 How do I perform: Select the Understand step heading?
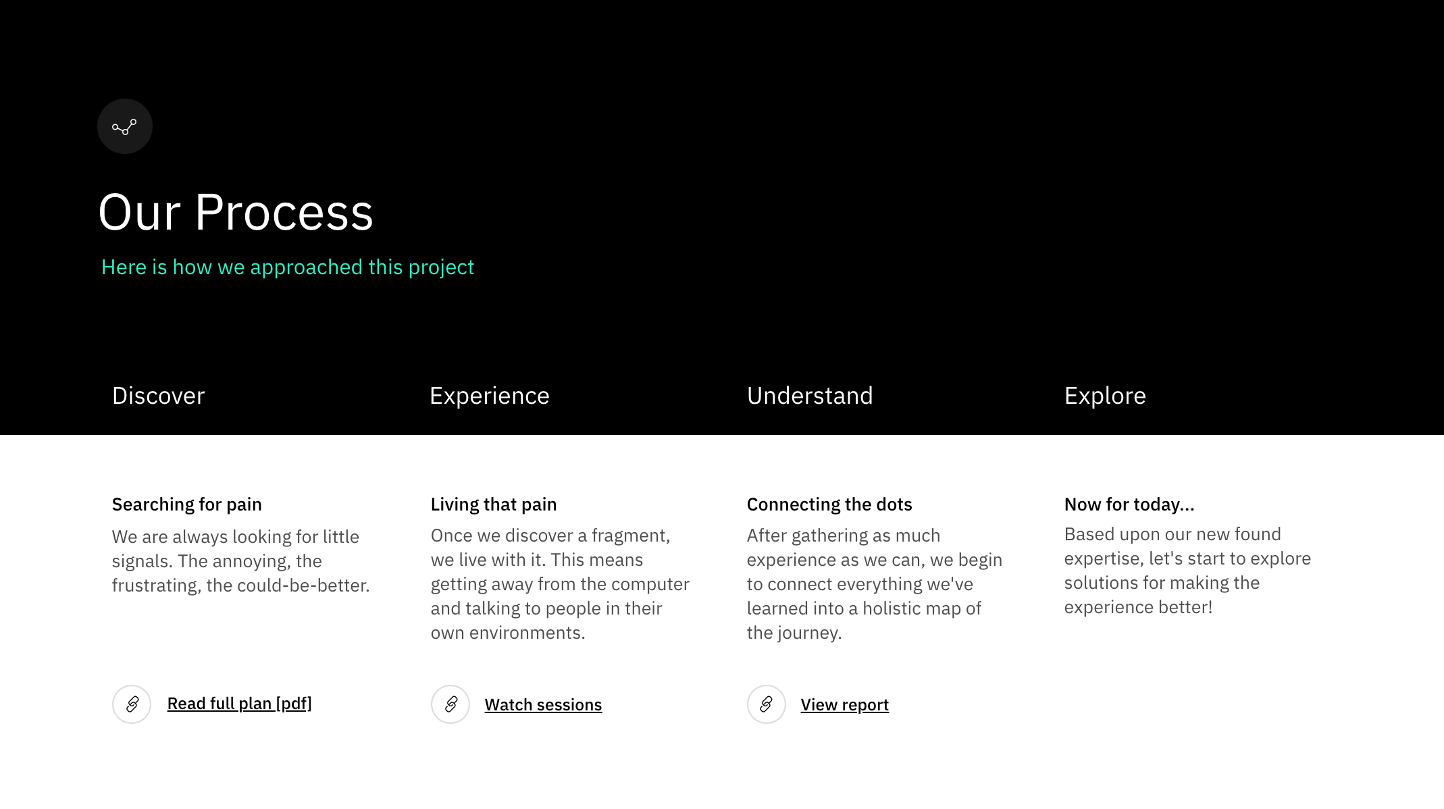810,396
